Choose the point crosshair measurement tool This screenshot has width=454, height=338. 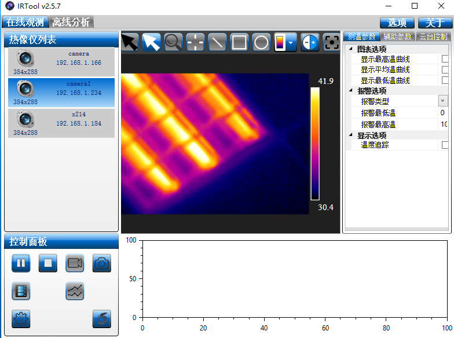(195, 42)
